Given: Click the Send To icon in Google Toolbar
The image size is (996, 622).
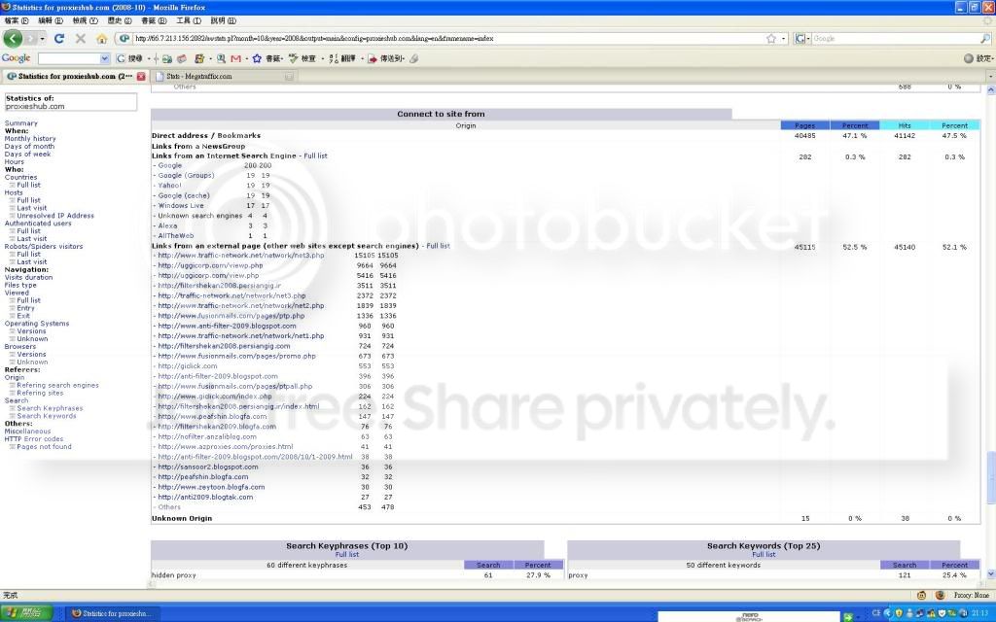Looking at the screenshot, I should (373, 58).
